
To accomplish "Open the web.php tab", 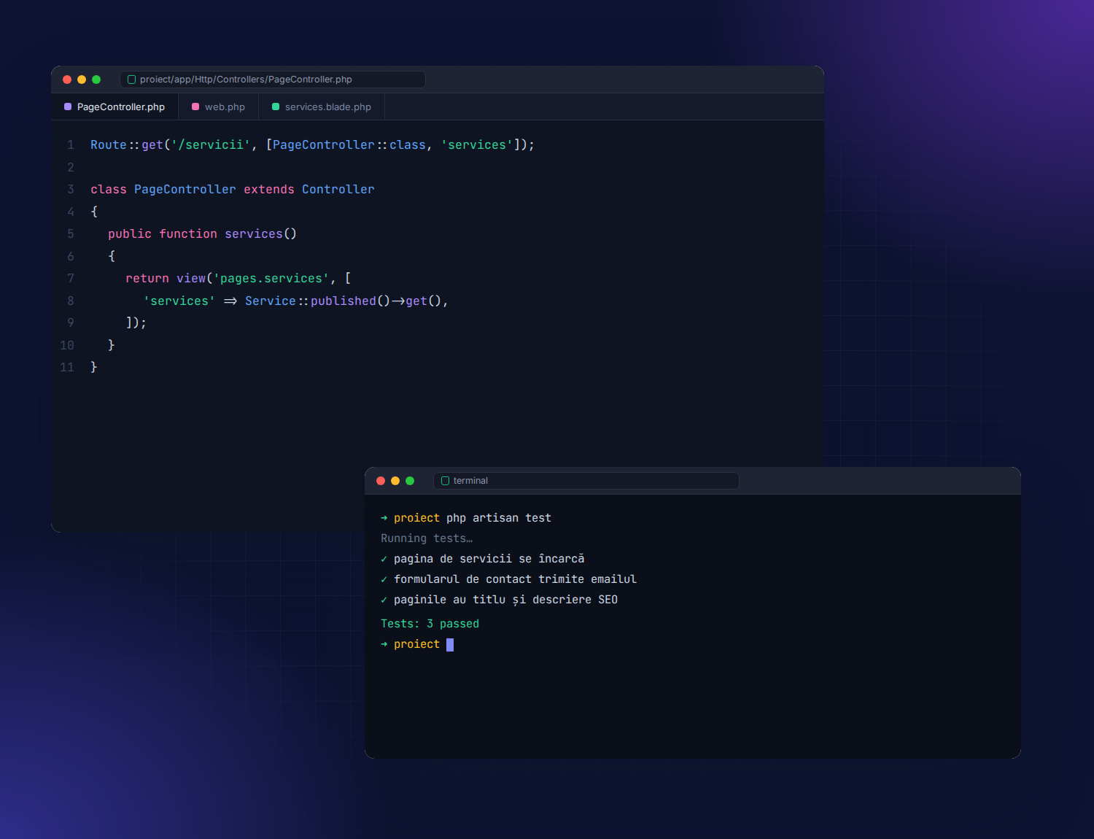I will [219, 107].
